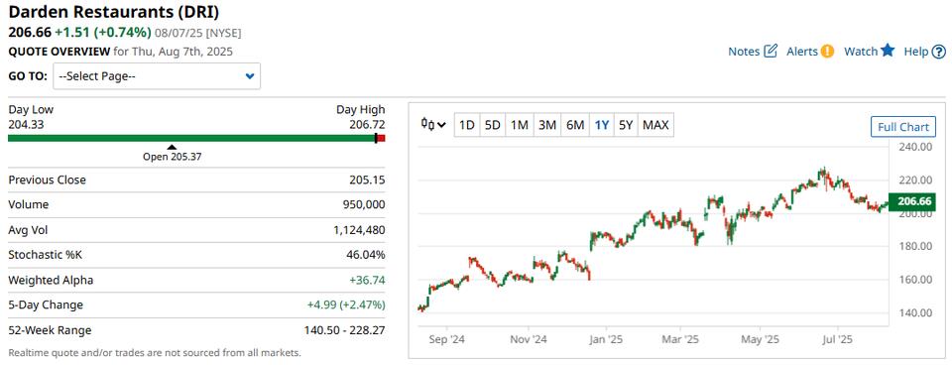Switch chart to 5Y range

click(626, 126)
